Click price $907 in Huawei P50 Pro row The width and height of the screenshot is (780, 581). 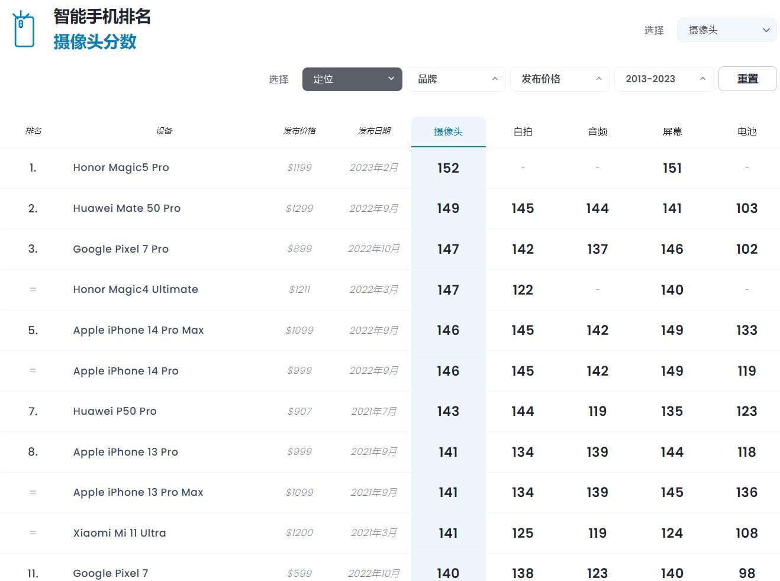coord(299,411)
